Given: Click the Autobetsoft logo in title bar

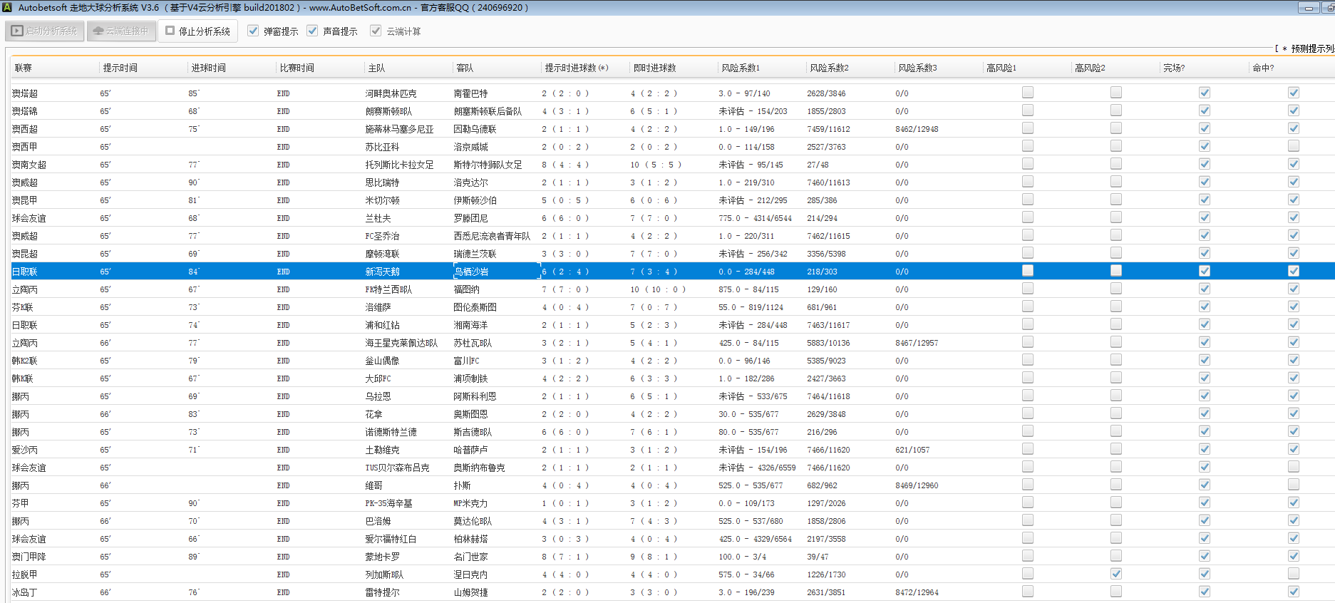Looking at the screenshot, I should (8, 7).
